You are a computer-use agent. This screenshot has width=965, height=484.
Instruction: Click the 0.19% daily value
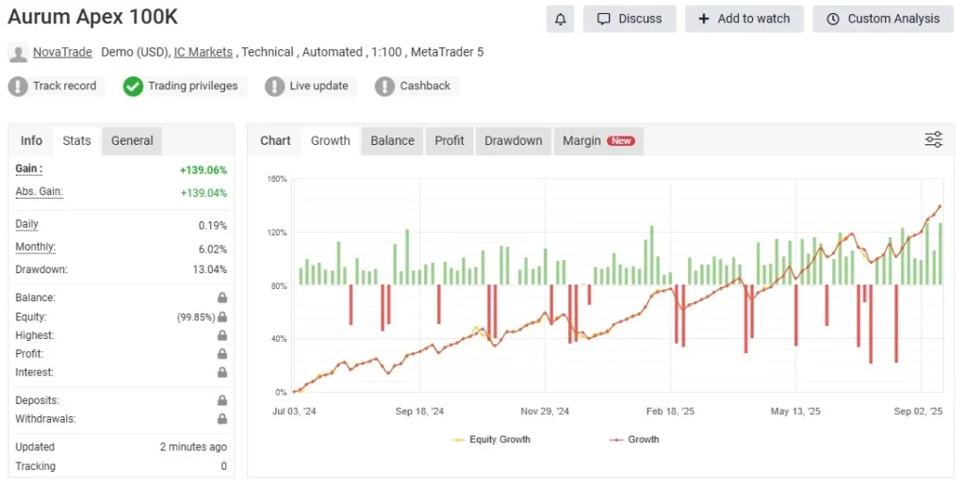coord(212,226)
